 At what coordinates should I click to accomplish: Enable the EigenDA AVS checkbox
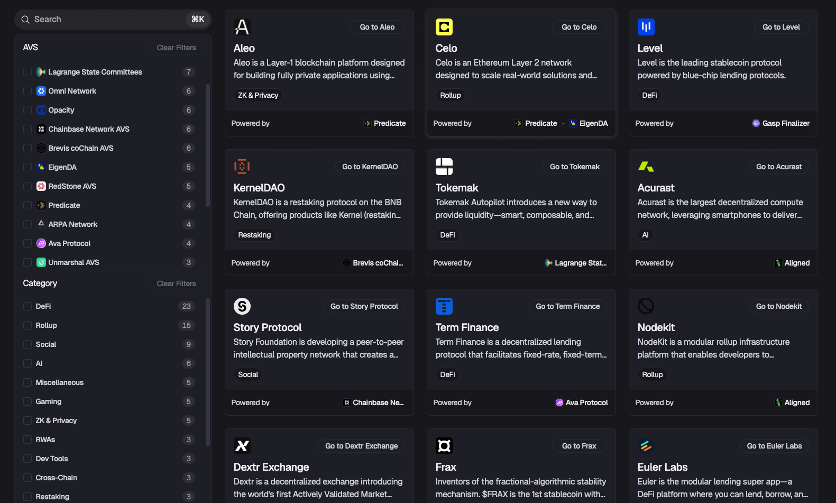click(x=27, y=167)
